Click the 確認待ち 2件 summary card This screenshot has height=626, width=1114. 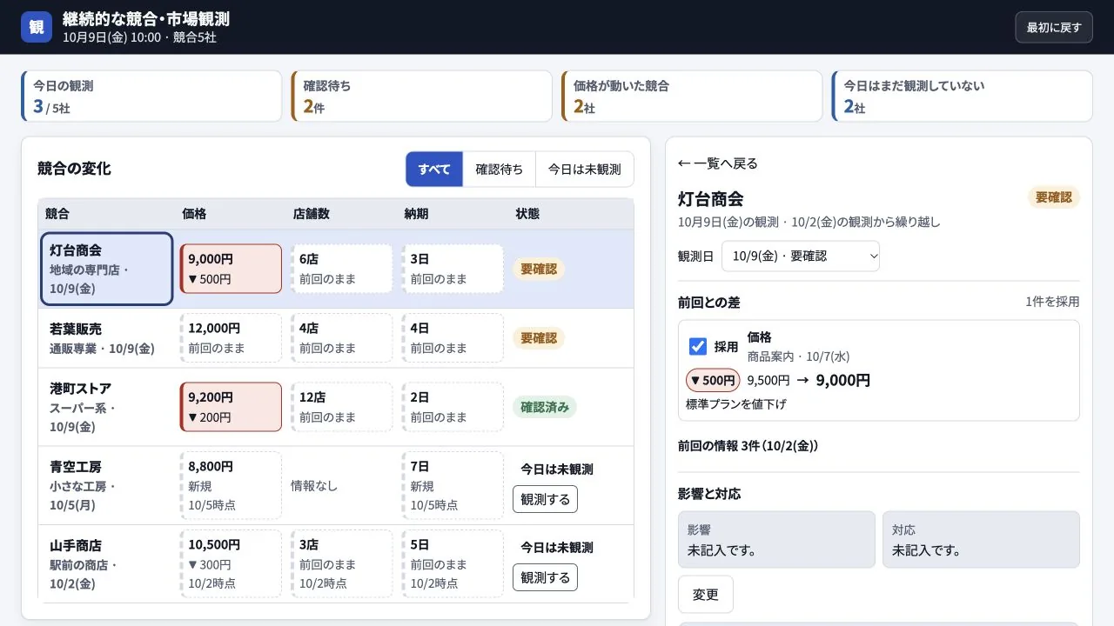coord(422,97)
